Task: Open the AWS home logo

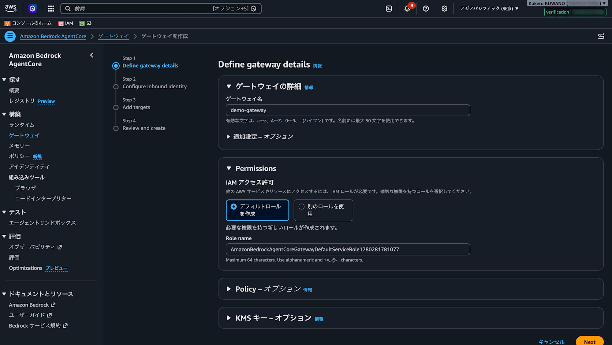Action: (x=11, y=9)
